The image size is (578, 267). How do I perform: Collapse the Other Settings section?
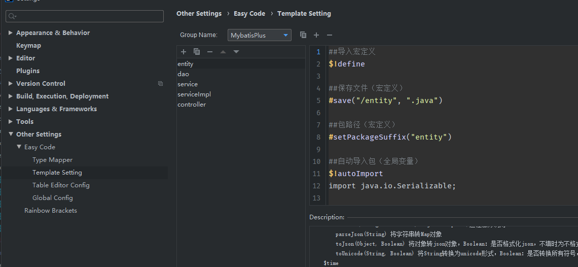click(10, 134)
